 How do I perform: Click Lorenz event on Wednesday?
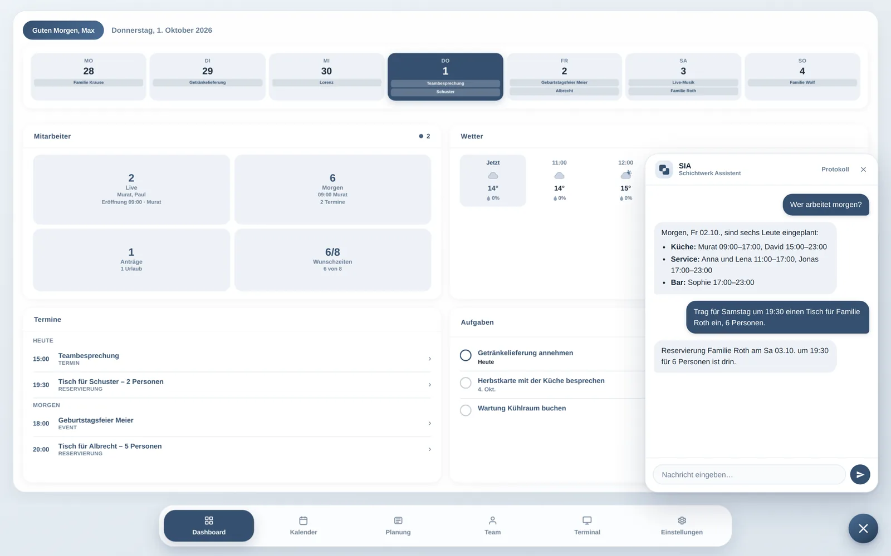click(x=326, y=82)
